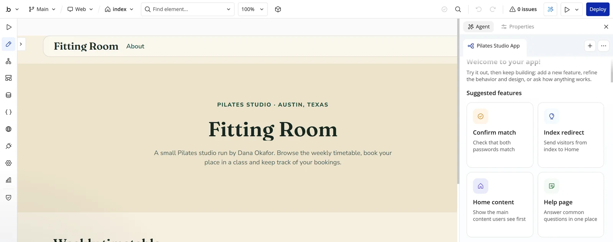
Task: Open the preview options chevron
Action: click(577, 9)
